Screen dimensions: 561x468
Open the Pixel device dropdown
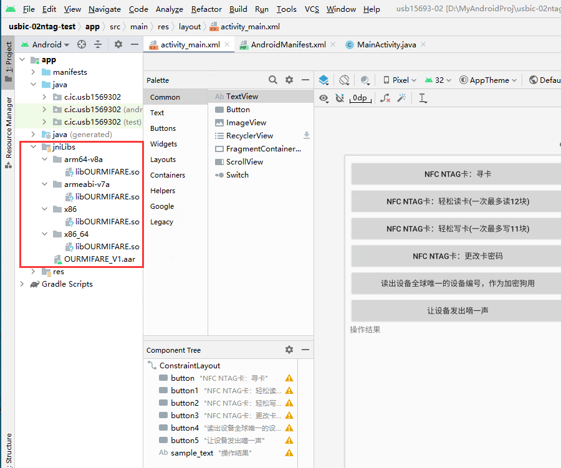[400, 80]
